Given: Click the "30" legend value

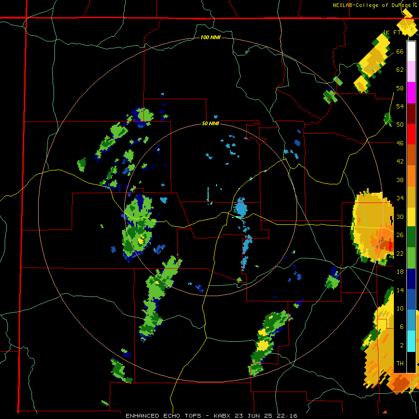Looking at the screenshot, I should (x=400, y=216).
